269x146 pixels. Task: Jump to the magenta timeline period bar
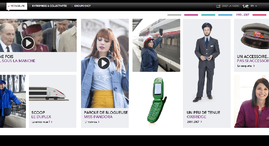(x=191, y=15)
